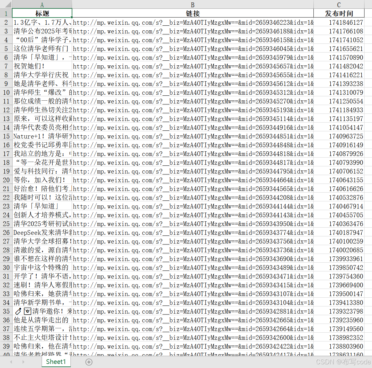Select timestamp cell 1741741052
Screen dimensions: 372x368
click(339, 40)
